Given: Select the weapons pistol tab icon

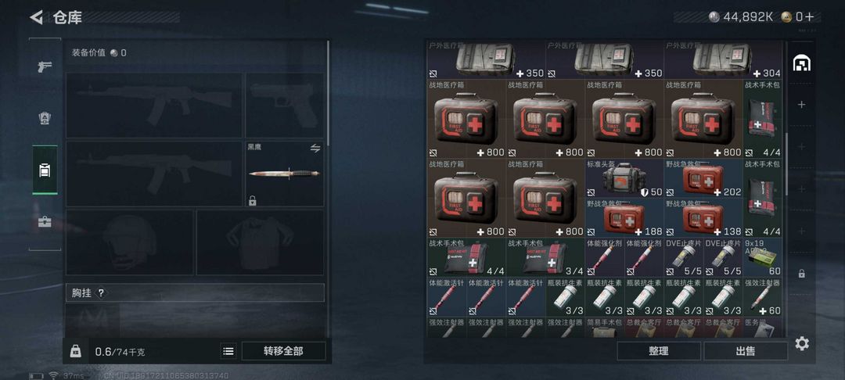Looking at the screenshot, I should click(x=45, y=66).
